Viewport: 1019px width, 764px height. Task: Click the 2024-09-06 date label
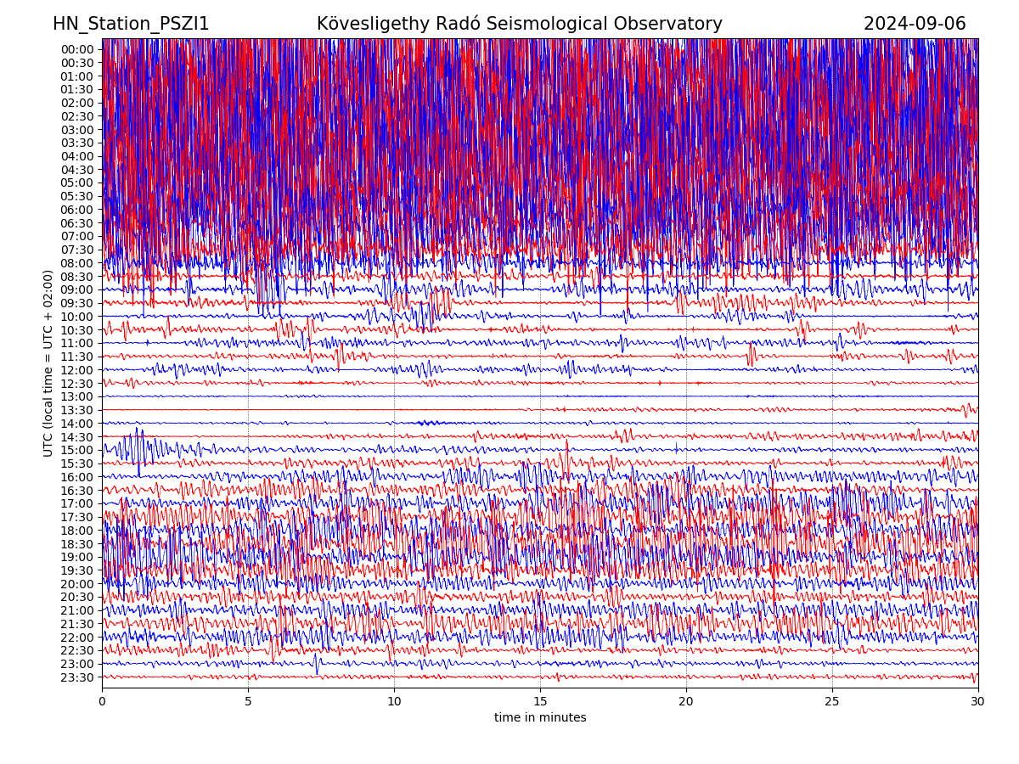click(x=915, y=25)
